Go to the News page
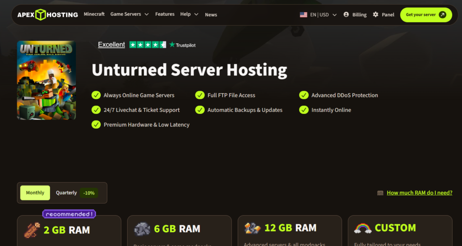 211,15
